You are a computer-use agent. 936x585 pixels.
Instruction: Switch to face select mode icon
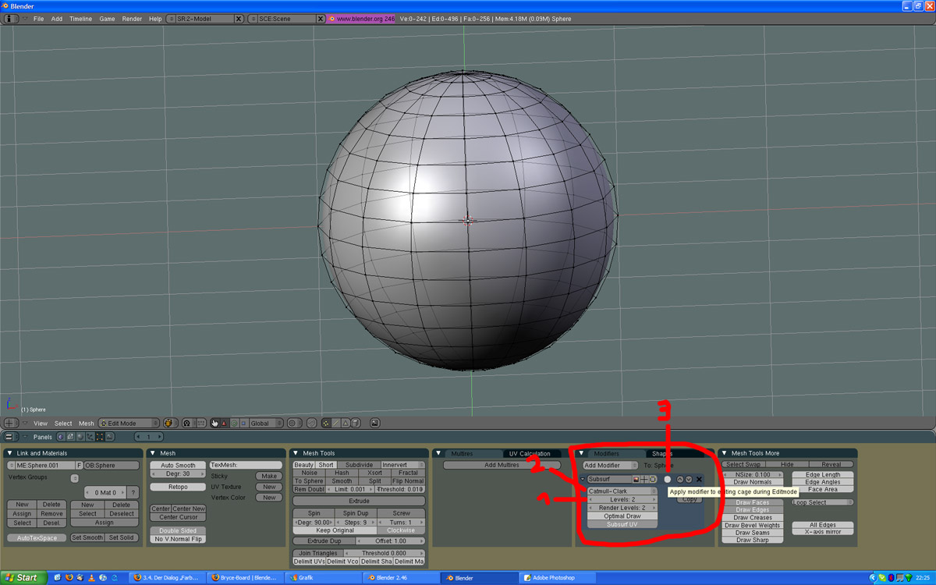click(x=346, y=423)
